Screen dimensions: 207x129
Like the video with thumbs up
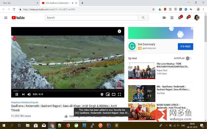(x=66, y=116)
